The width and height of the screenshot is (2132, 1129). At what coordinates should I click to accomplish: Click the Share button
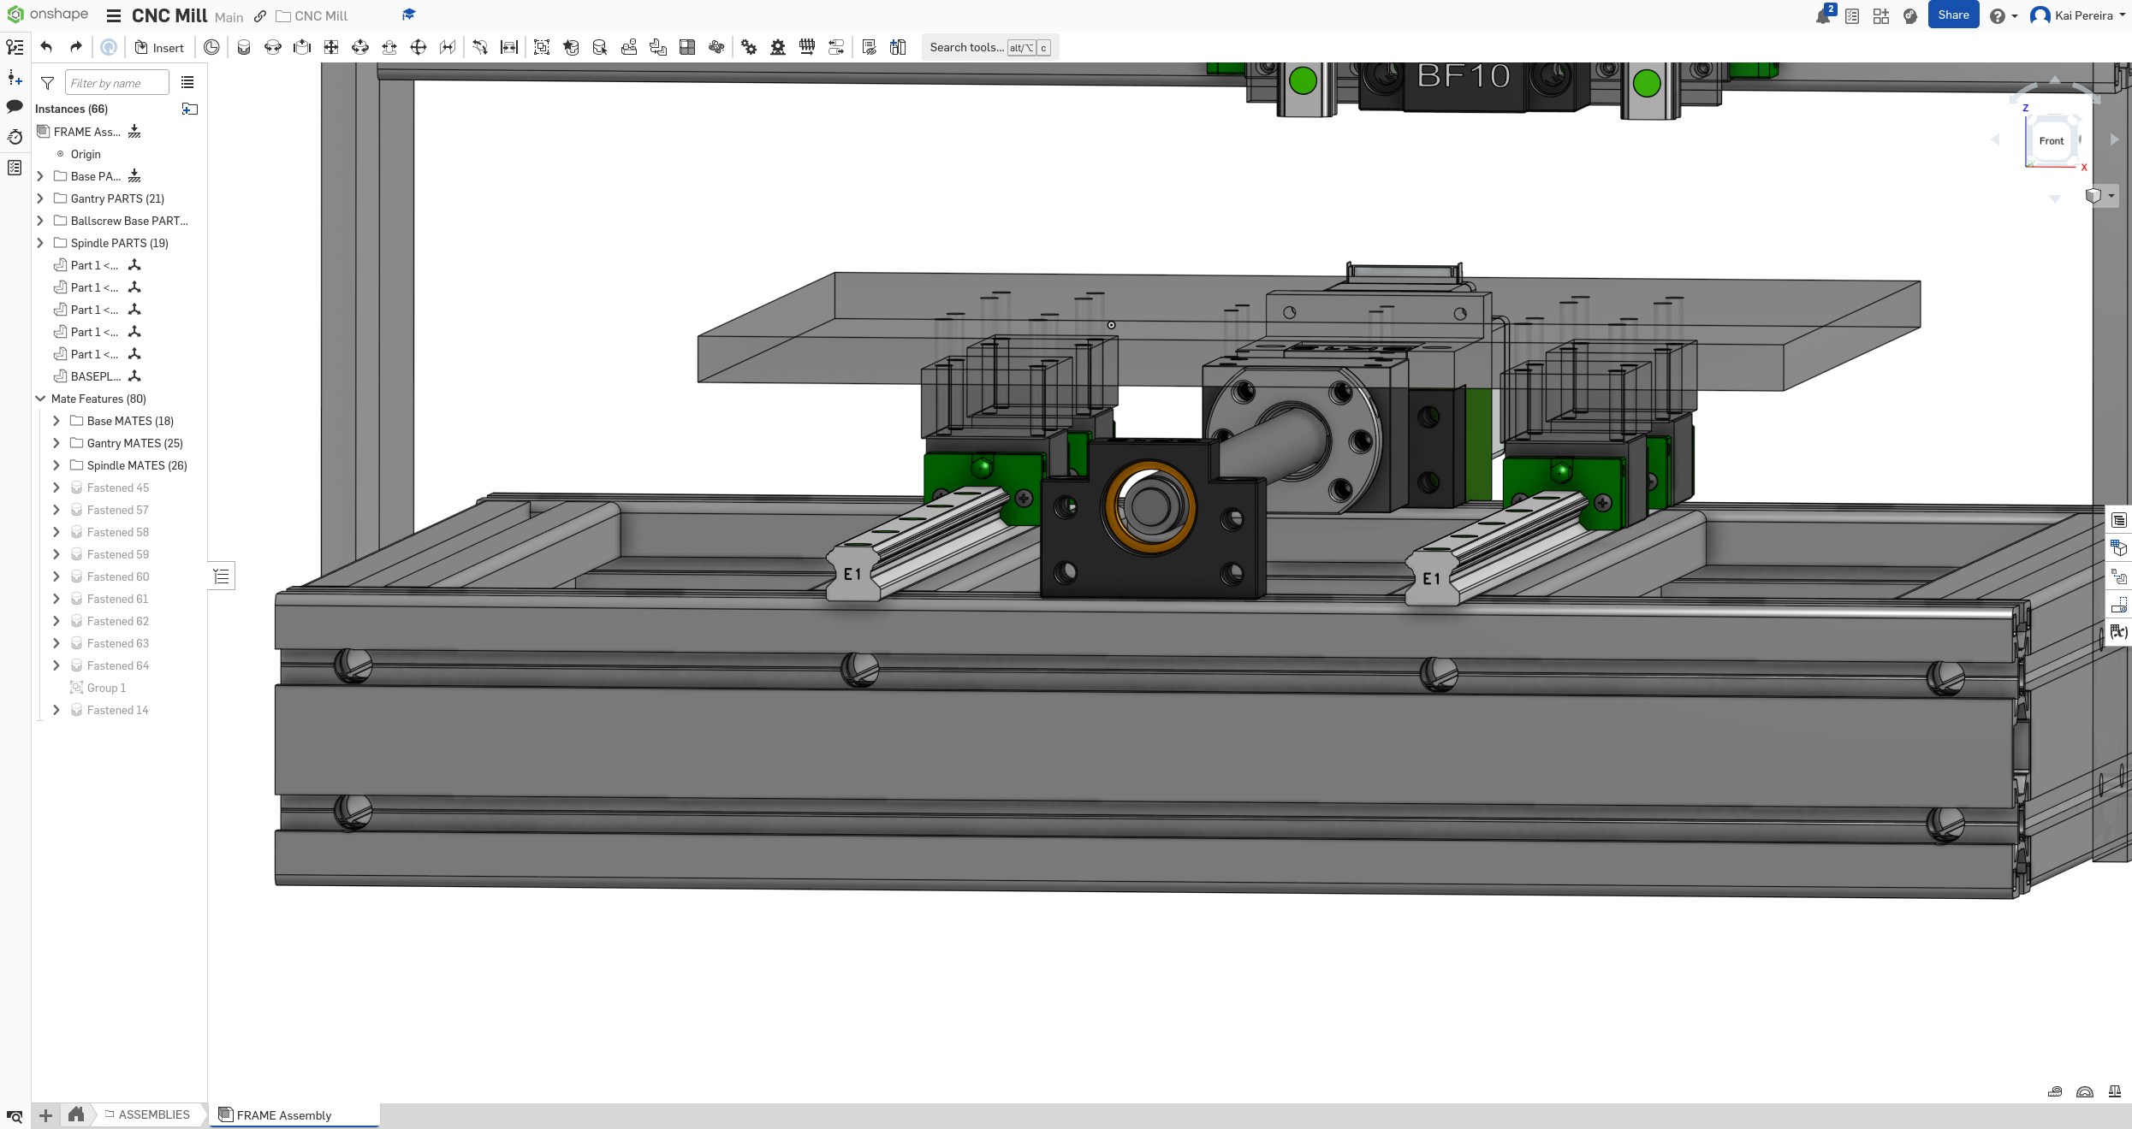(1953, 15)
